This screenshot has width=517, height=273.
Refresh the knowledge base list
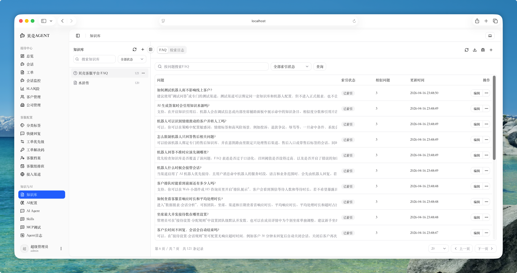click(x=135, y=49)
